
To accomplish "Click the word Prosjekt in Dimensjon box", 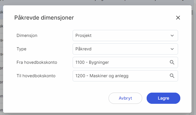I will (84, 36).
